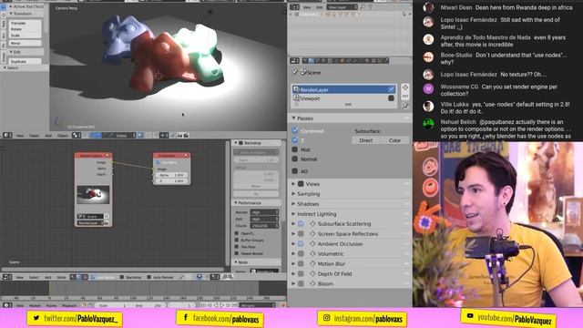Expand the Shadows panel

click(x=293, y=204)
